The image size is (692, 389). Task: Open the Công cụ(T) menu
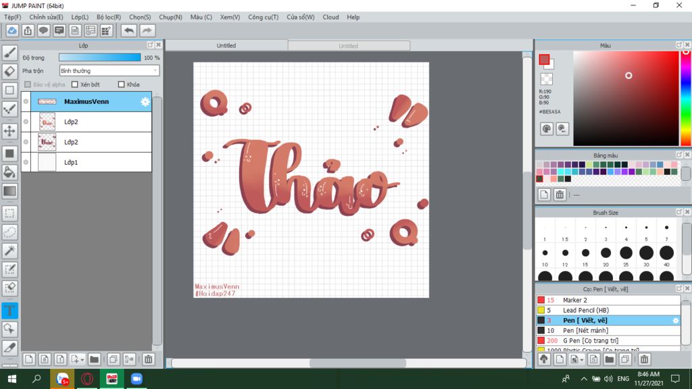[263, 17]
